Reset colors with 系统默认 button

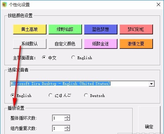click(x=30, y=44)
